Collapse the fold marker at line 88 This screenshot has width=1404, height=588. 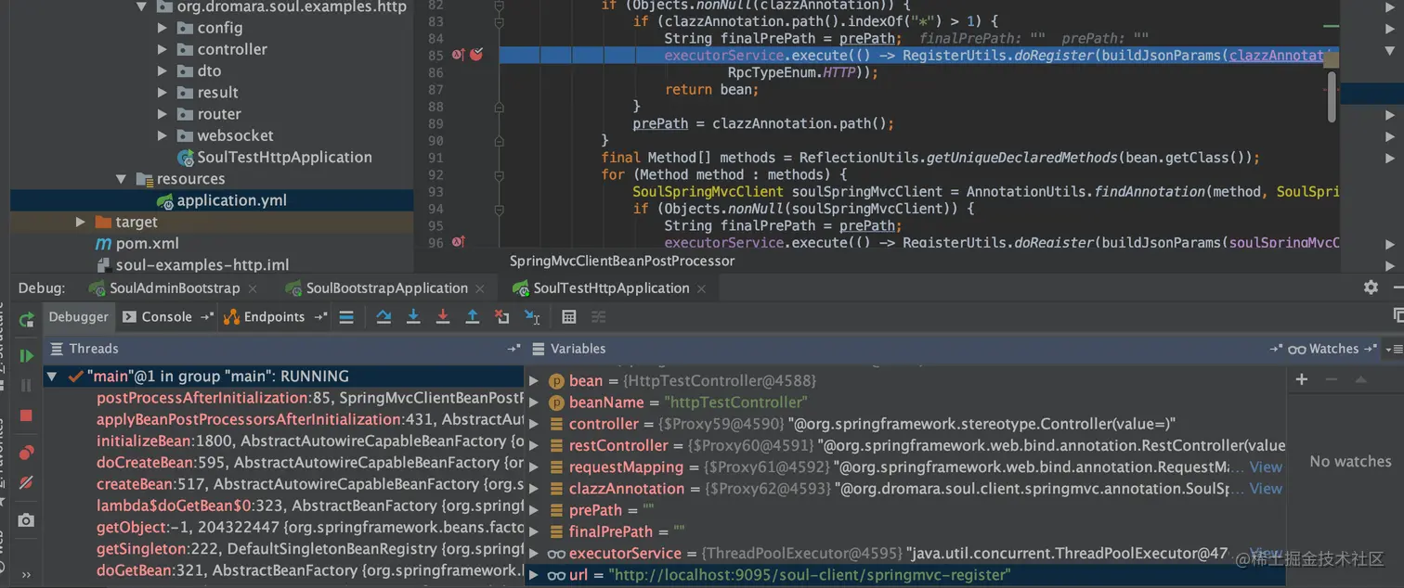point(499,107)
